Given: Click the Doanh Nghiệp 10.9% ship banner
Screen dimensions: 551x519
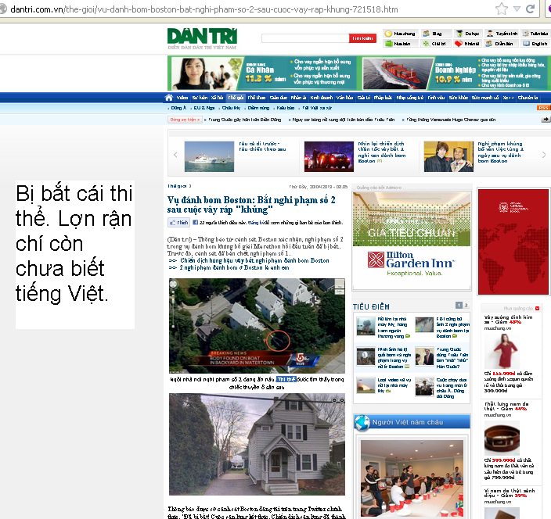Looking at the screenshot, I should tap(455, 73).
